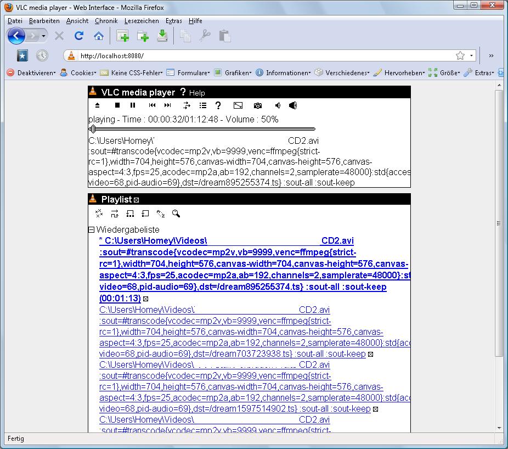Image resolution: width=508 pixels, height=449 pixels.
Task: Stop playback with the square stop icon
Action: tap(117, 105)
